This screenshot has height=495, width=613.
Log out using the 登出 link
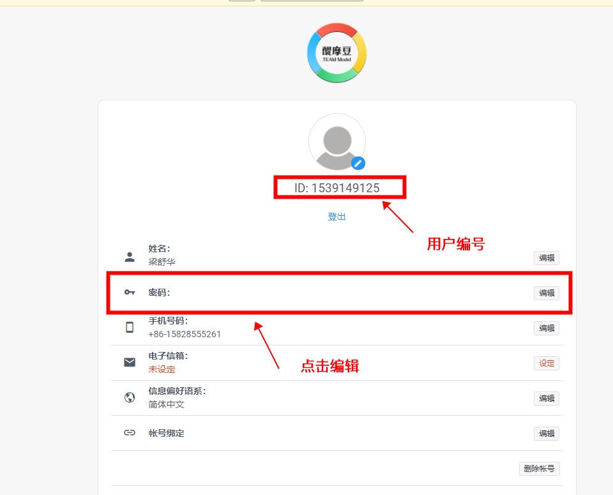[337, 217]
